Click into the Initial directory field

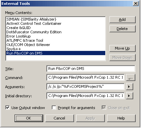tap(85, 96)
